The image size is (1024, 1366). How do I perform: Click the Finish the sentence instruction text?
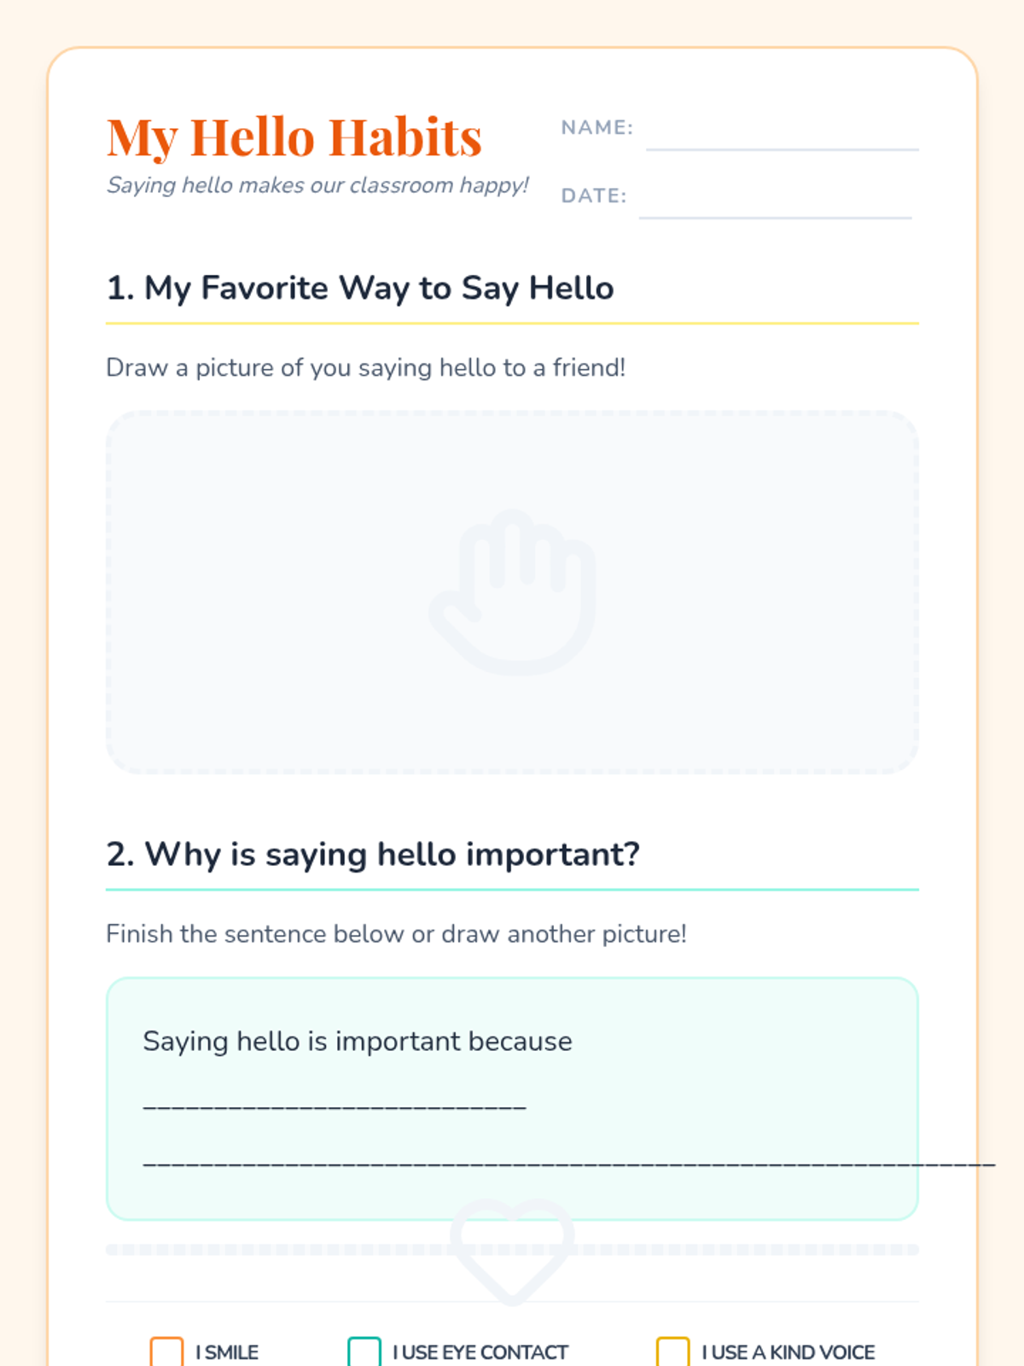click(x=396, y=934)
